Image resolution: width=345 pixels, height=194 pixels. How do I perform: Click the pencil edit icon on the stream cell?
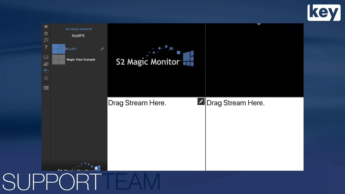coord(201,101)
